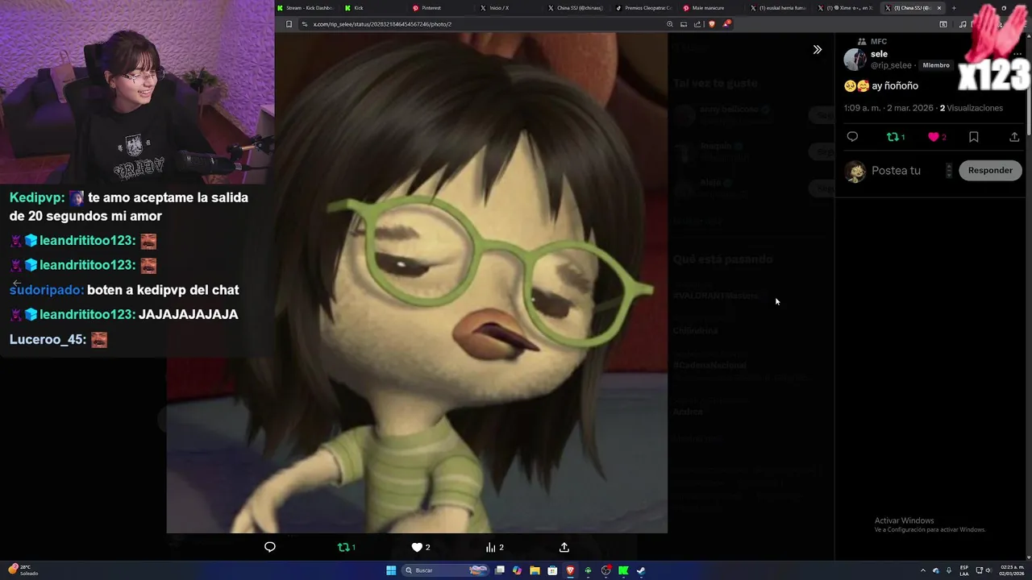
Task: Click the username Kedipvp in chat
Action: point(36,197)
